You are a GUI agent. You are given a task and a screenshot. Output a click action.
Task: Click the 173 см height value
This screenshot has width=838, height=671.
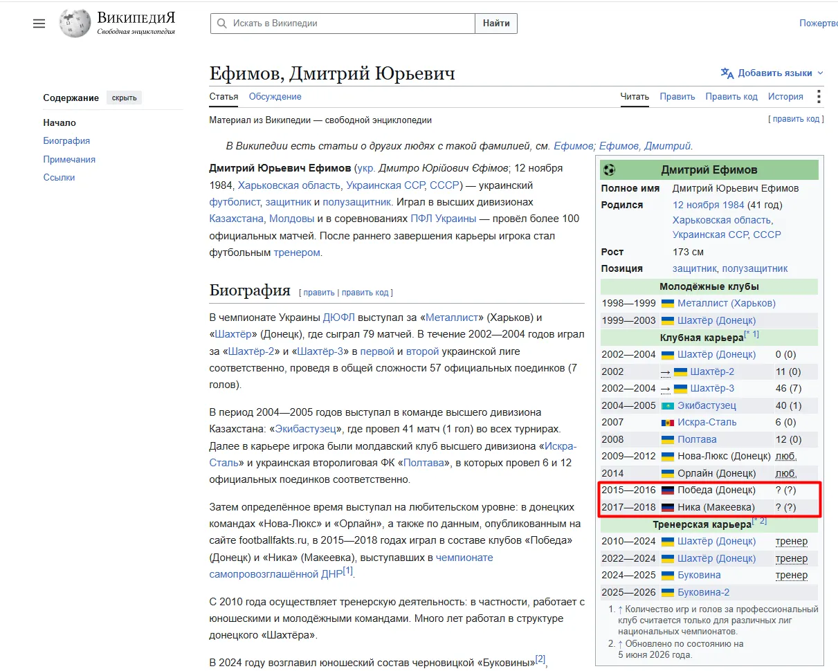[688, 252]
